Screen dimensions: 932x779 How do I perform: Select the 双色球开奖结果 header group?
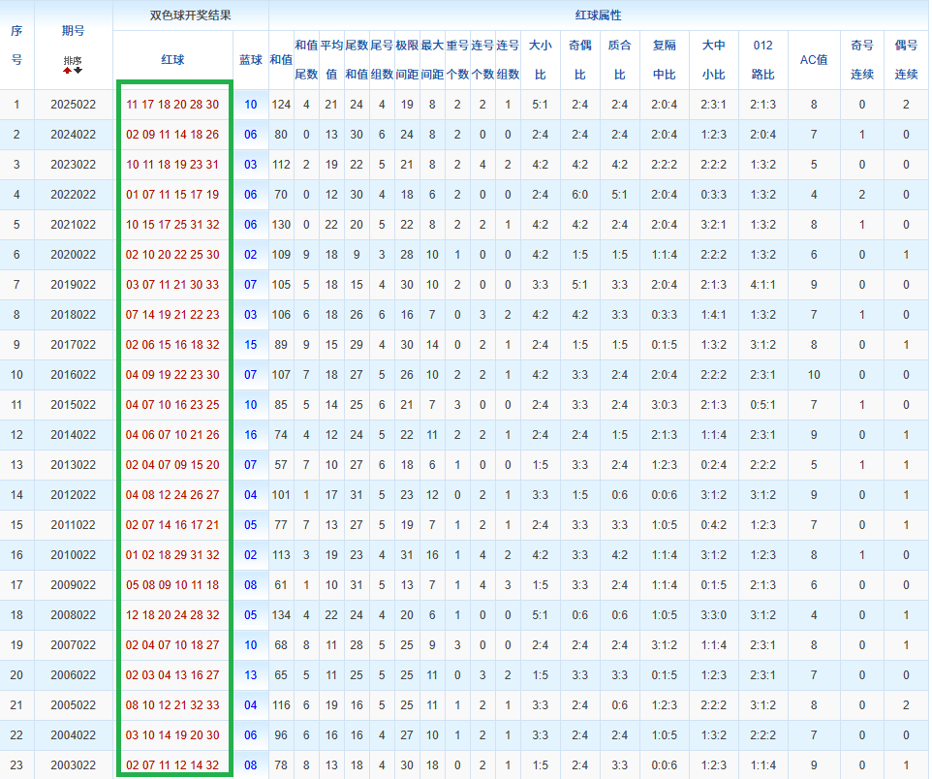(x=190, y=16)
